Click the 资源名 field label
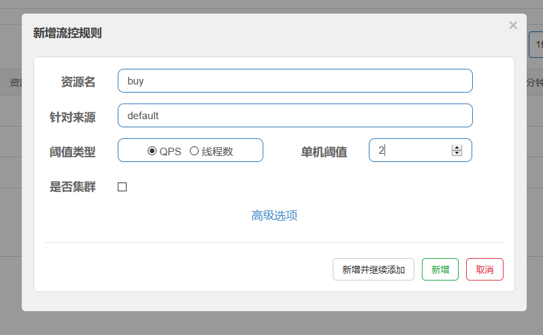 pyautogui.click(x=78, y=82)
